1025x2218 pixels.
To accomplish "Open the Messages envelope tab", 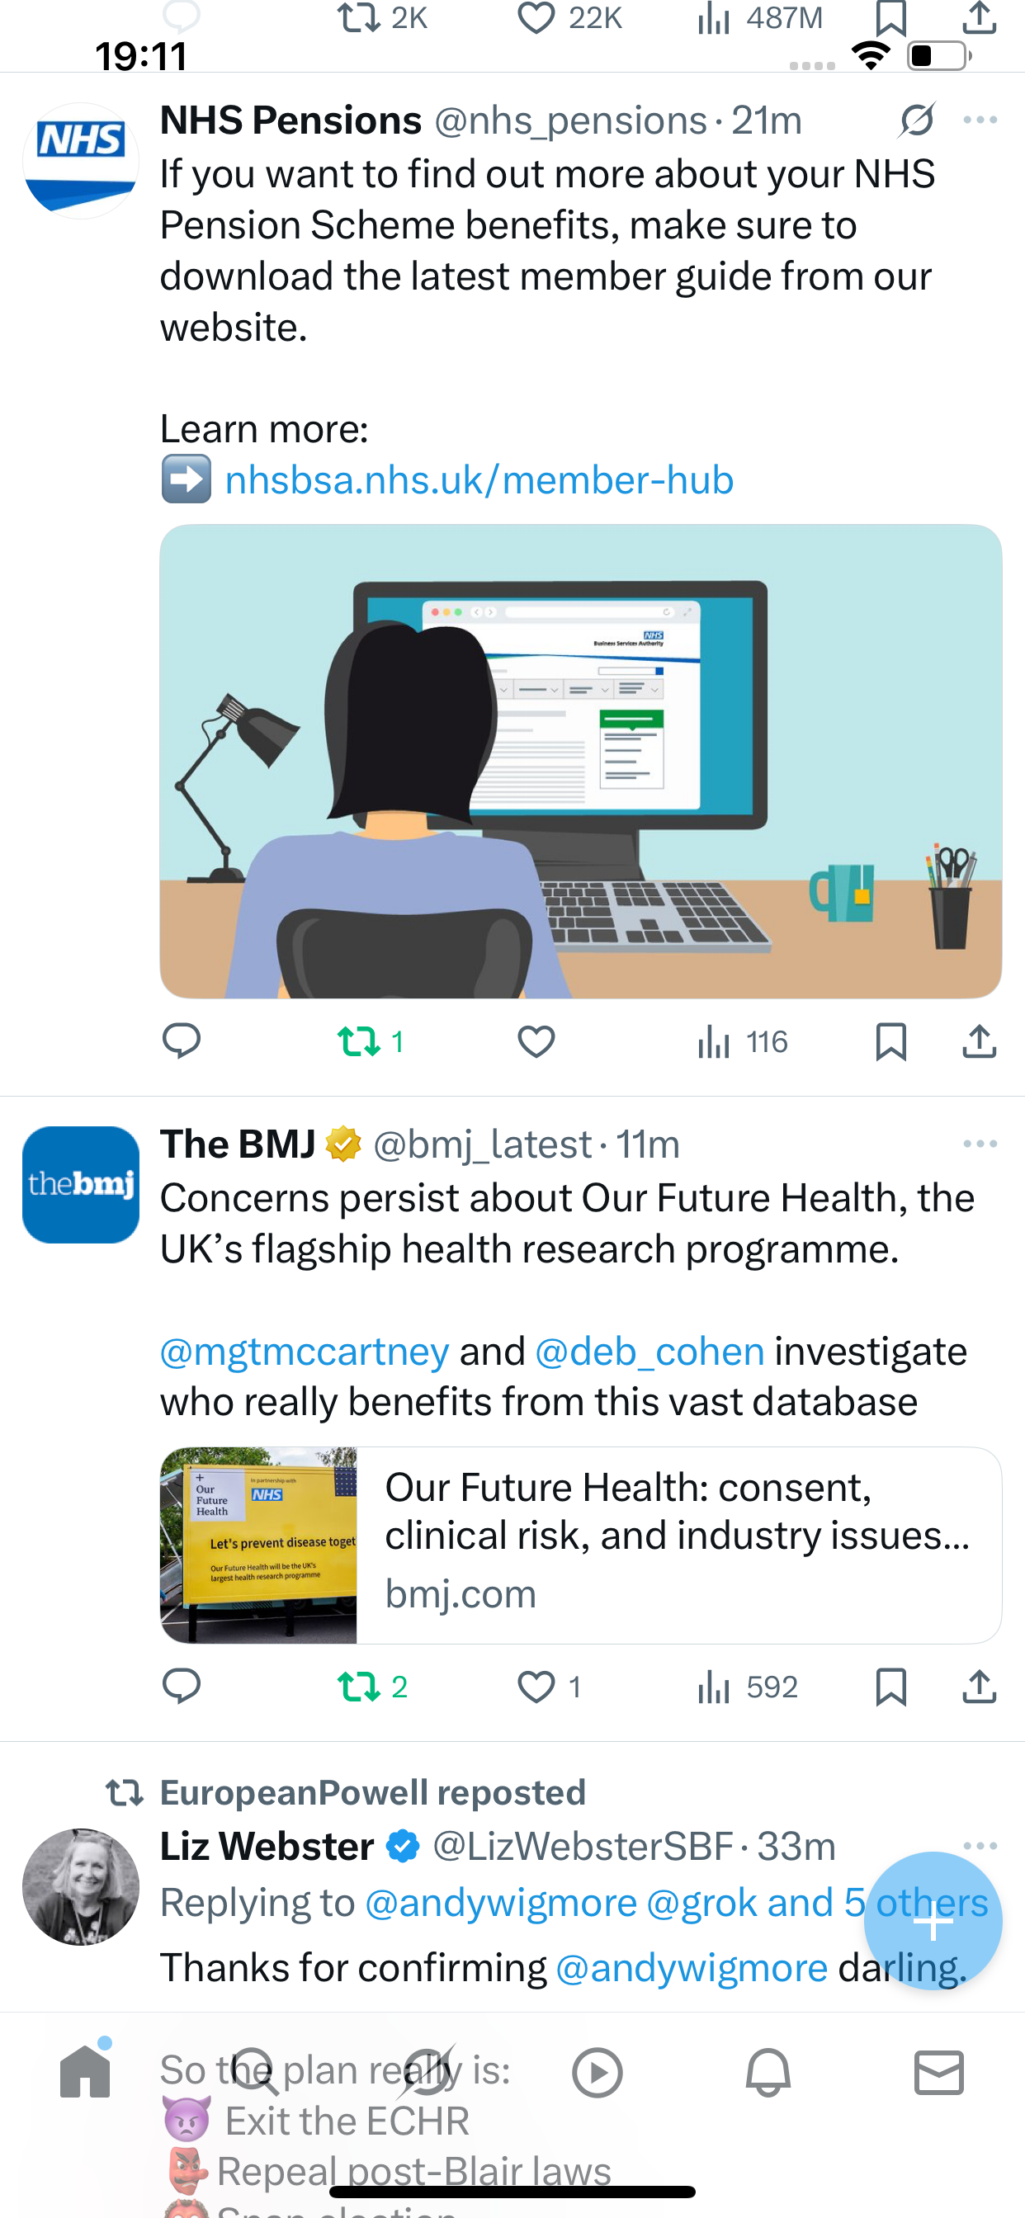I will (x=938, y=2072).
